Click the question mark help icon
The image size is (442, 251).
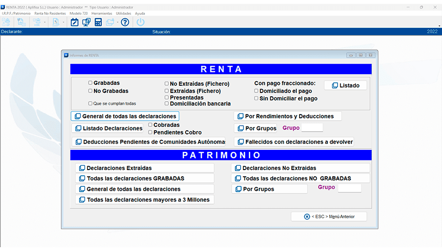125,22
